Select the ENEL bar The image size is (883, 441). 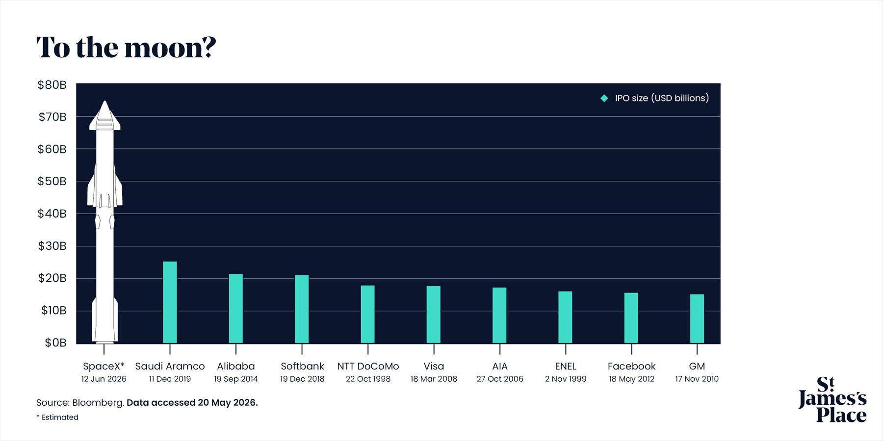[x=565, y=317]
